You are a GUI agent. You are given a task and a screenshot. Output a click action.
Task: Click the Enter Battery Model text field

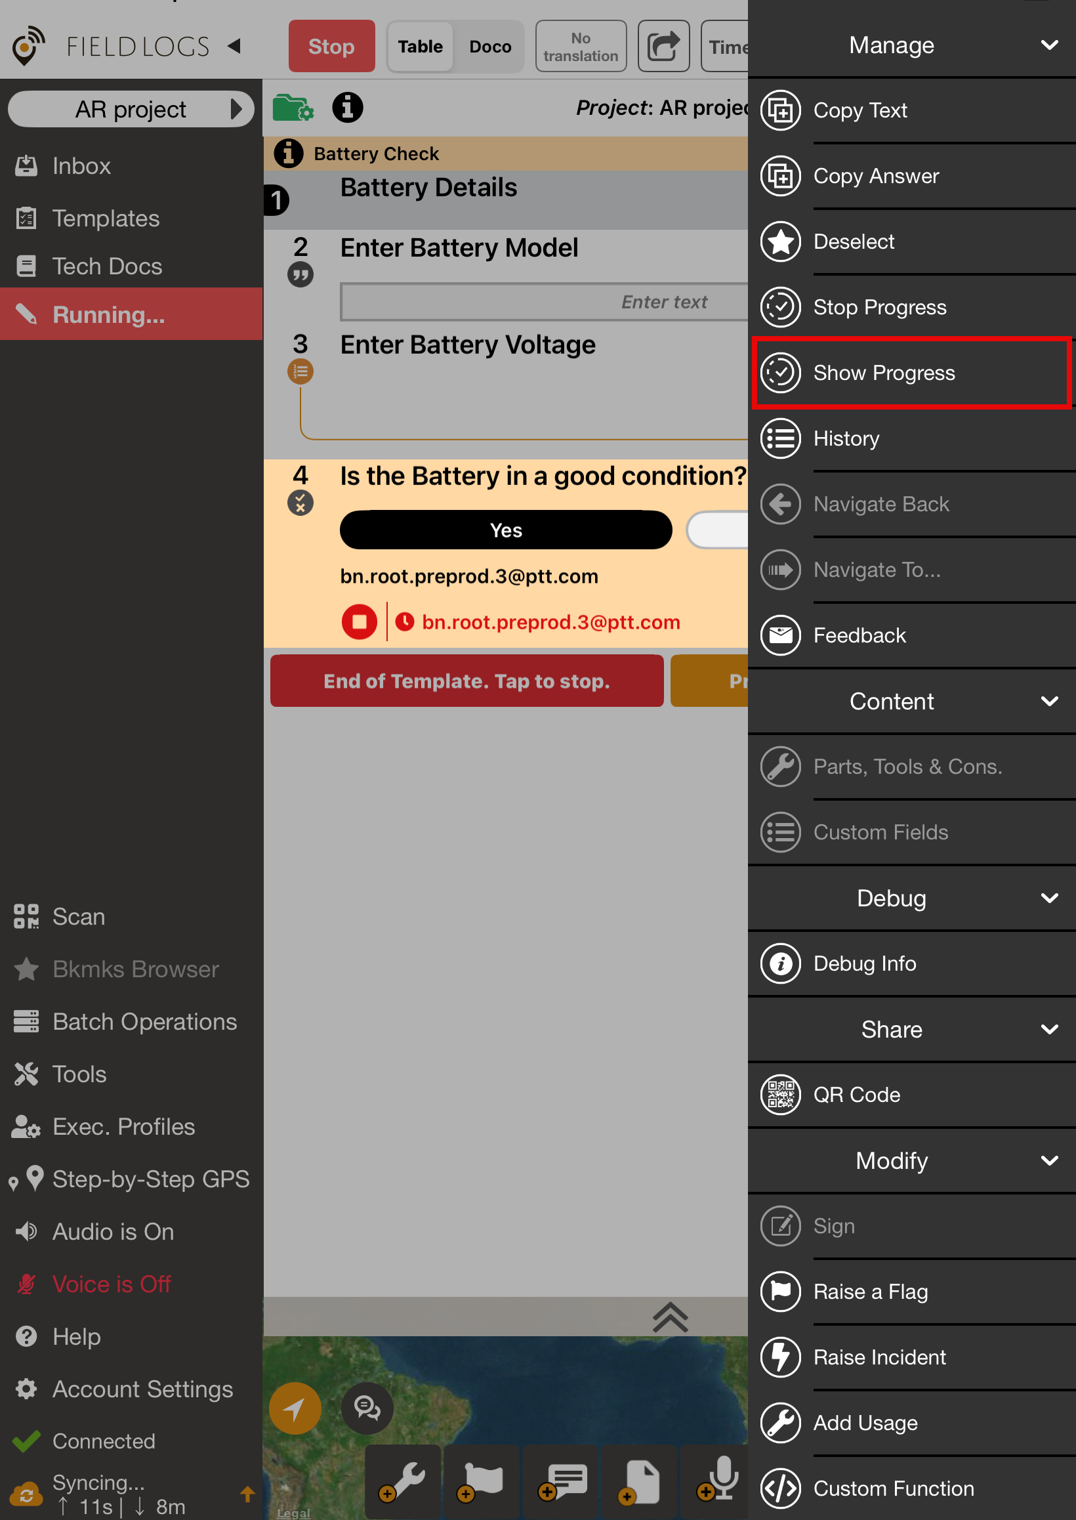(x=543, y=302)
